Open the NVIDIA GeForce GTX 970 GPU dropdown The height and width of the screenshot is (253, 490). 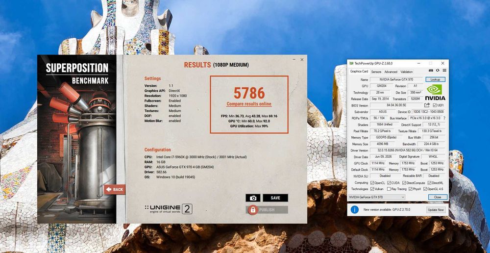pos(376,197)
